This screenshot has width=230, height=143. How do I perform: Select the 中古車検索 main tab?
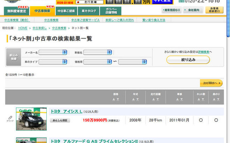pos(42,11)
